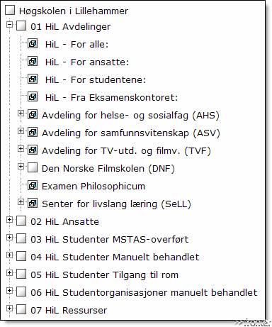Click 06 HiL Studentorganisasjoner manuelt behandlet label
This screenshot has width=272, height=327.
144,292
